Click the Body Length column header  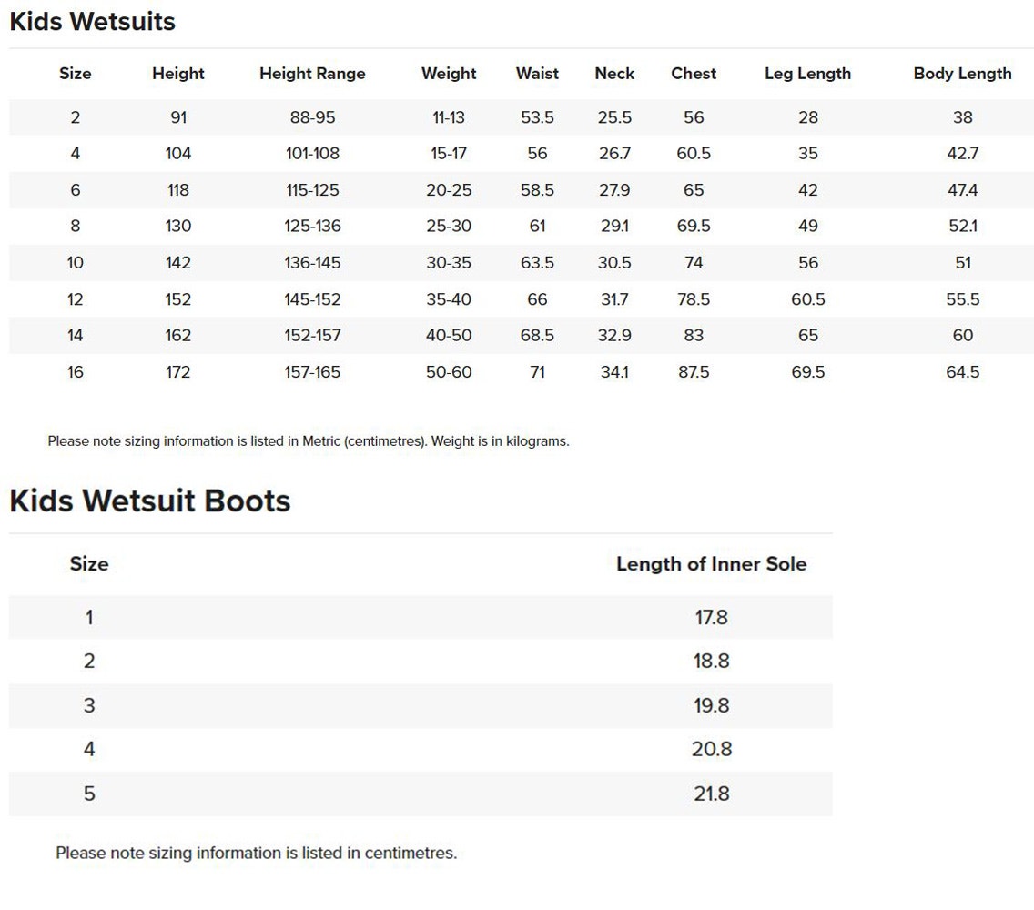pyautogui.click(x=962, y=74)
